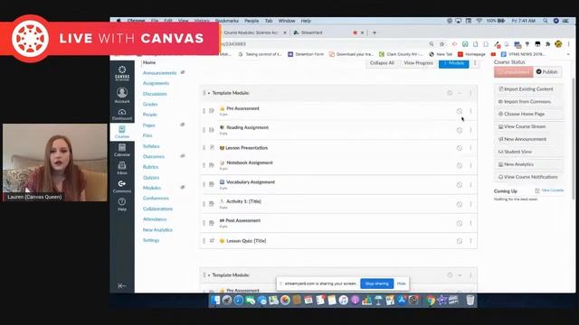Open options menu for Notebook Assignment

470,165
